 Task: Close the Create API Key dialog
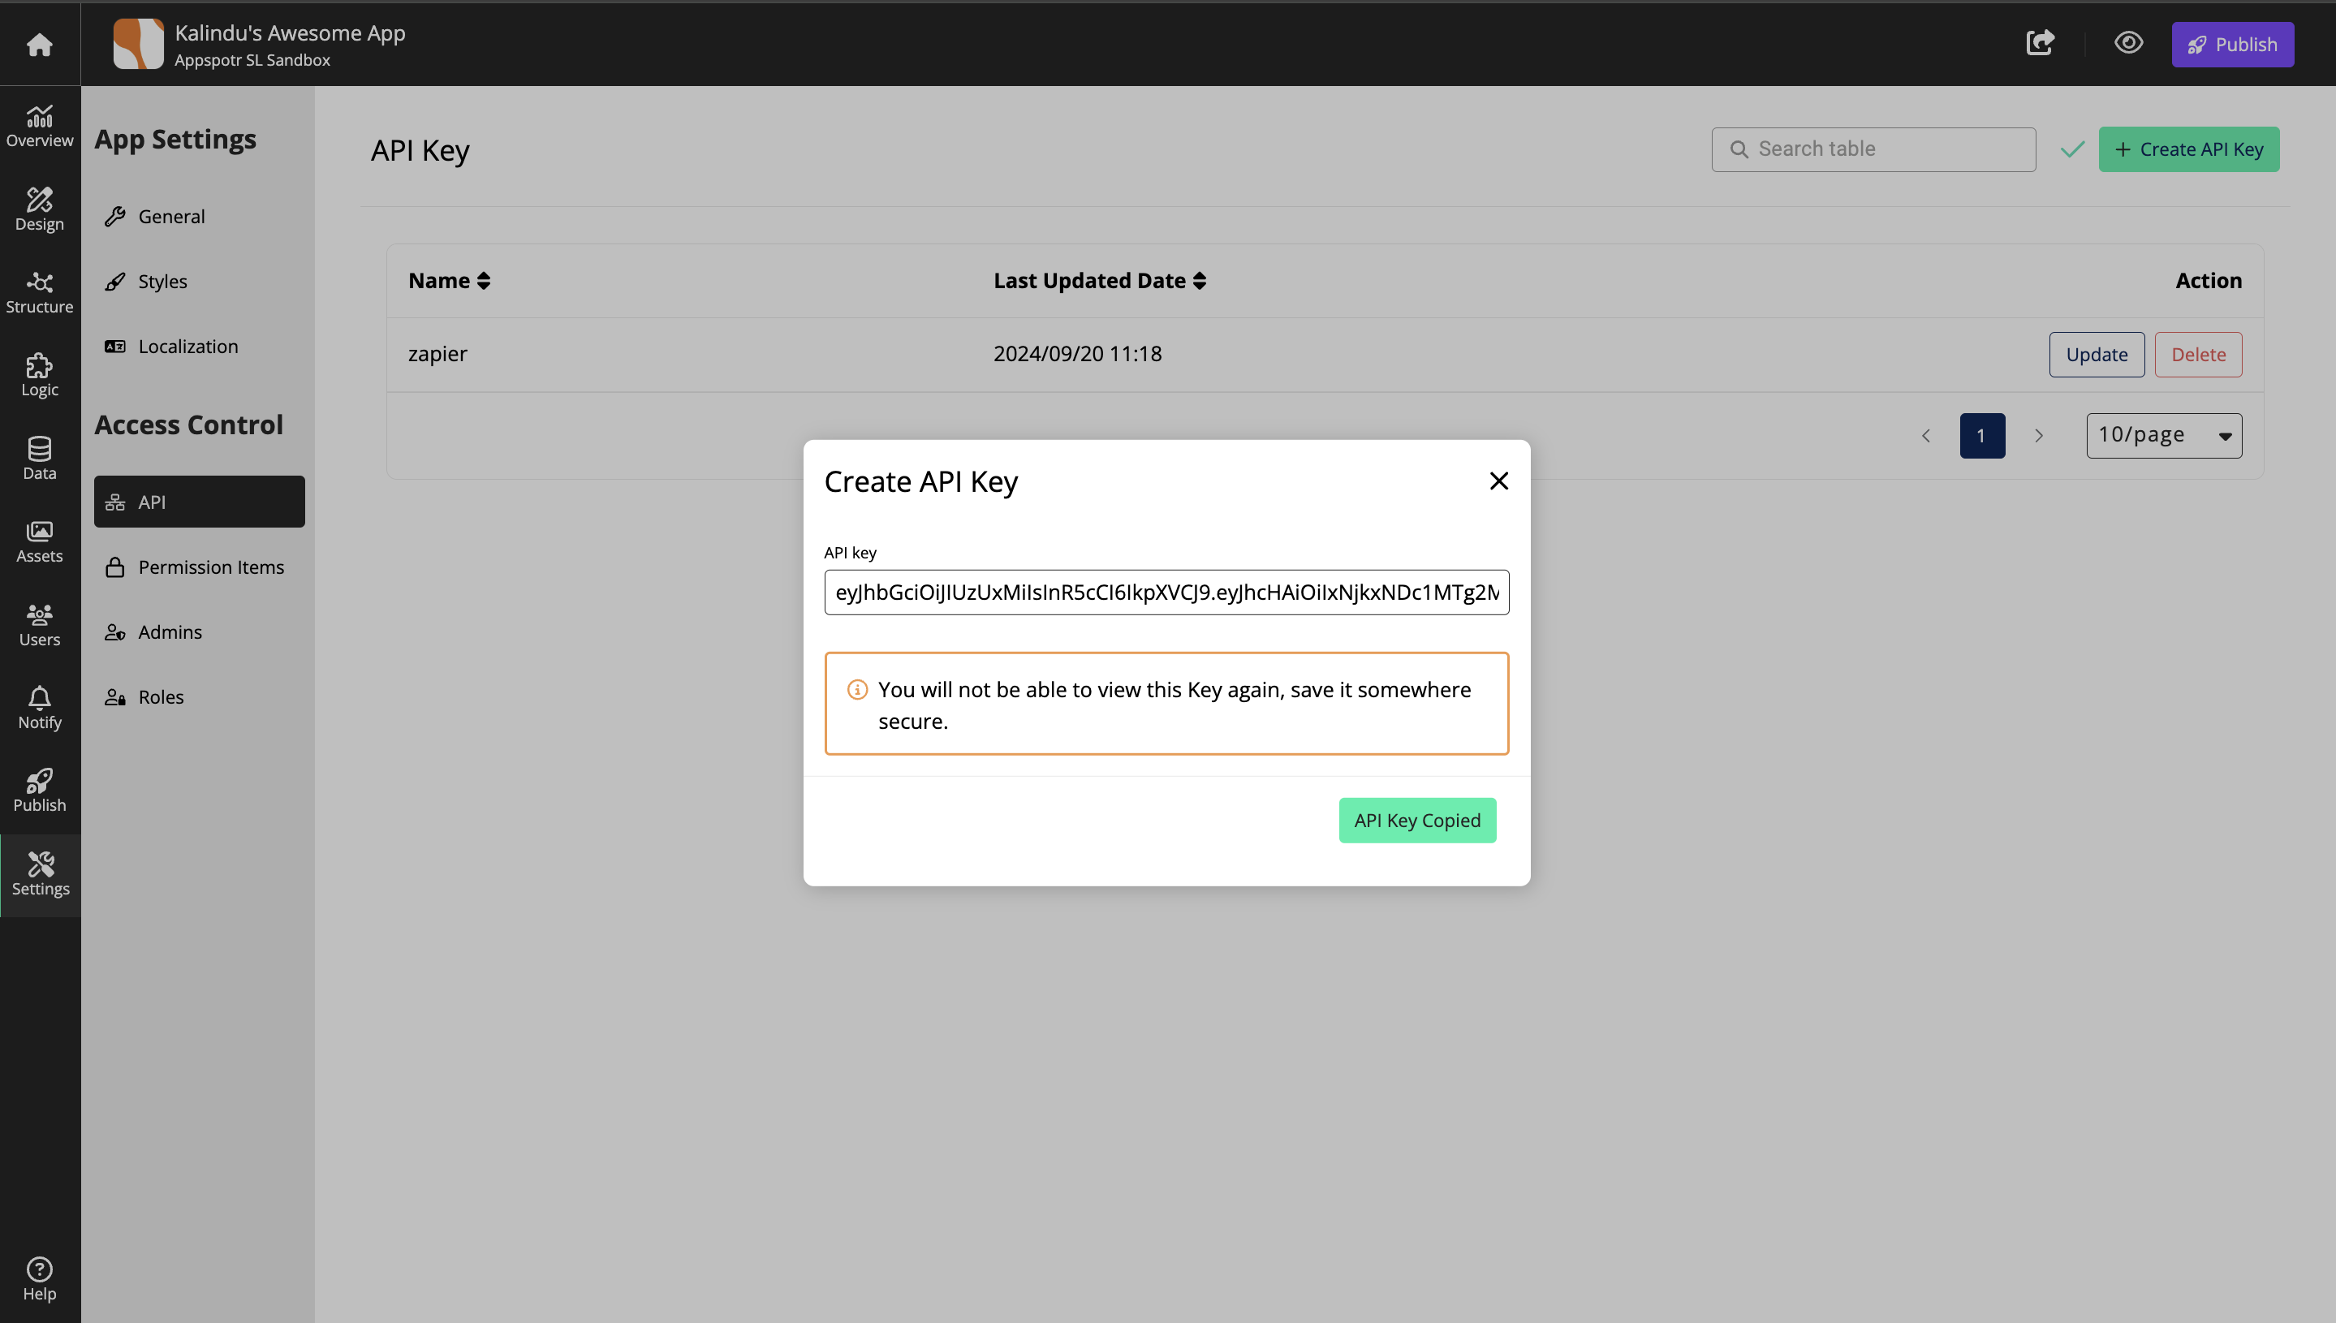coord(1498,481)
